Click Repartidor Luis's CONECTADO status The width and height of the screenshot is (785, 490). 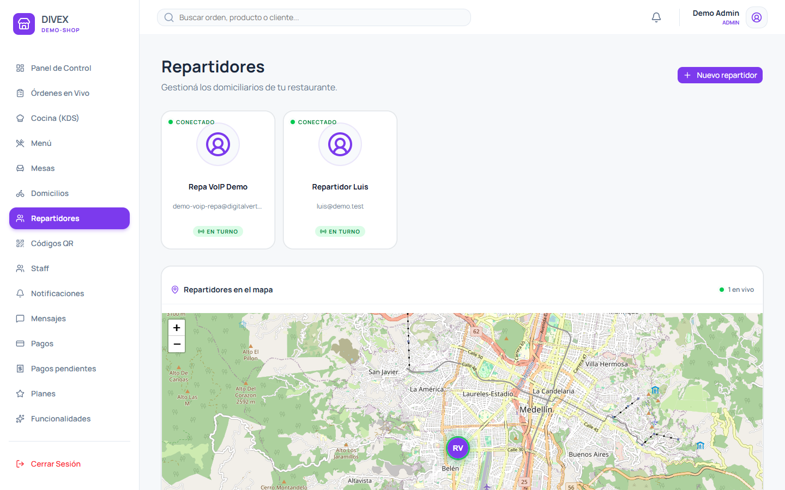tap(313, 122)
